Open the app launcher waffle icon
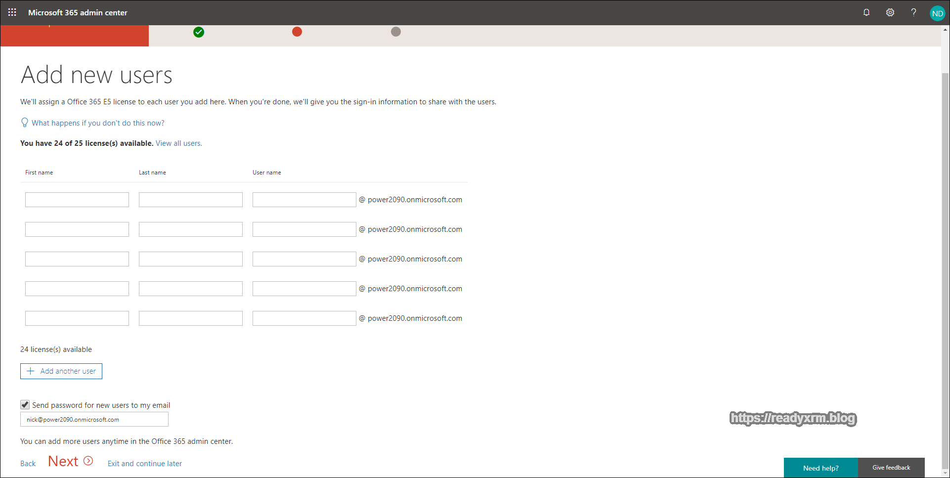Image resolution: width=950 pixels, height=478 pixels. (12, 12)
